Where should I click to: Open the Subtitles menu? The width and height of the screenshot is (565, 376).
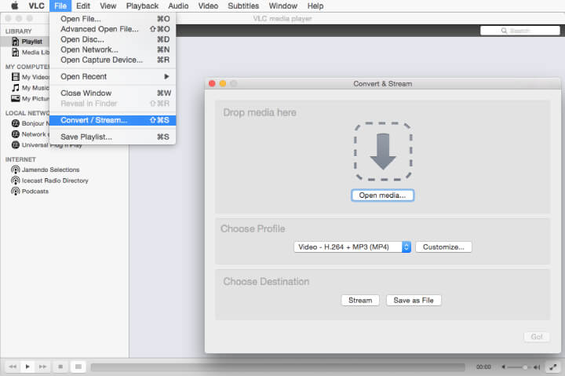click(x=243, y=5)
